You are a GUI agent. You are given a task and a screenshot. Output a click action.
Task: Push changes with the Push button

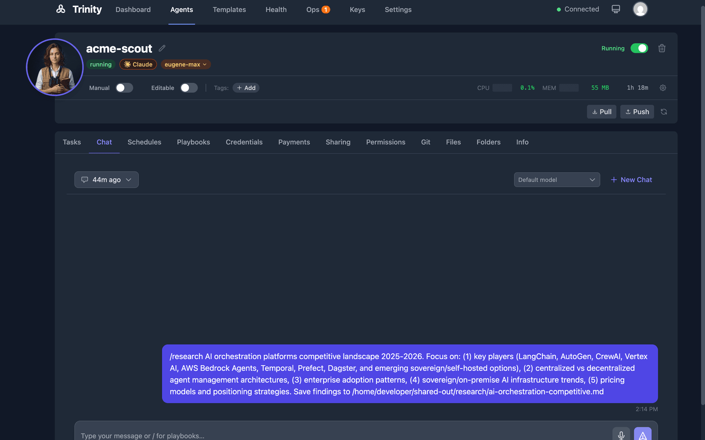tap(637, 111)
